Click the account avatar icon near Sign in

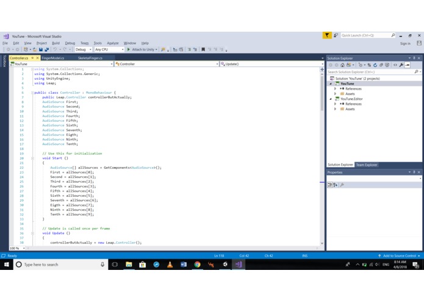(x=419, y=43)
